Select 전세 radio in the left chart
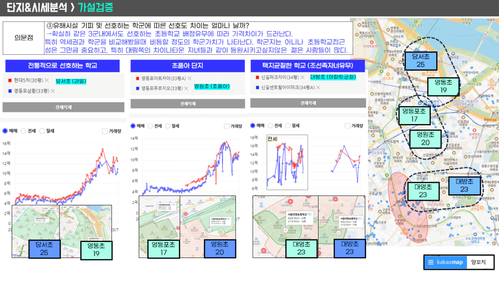499x281 pixels. (x=23, y=131)
